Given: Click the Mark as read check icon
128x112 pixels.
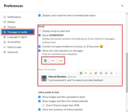Looking at the screenshot, I should click(x=5, y=47).
